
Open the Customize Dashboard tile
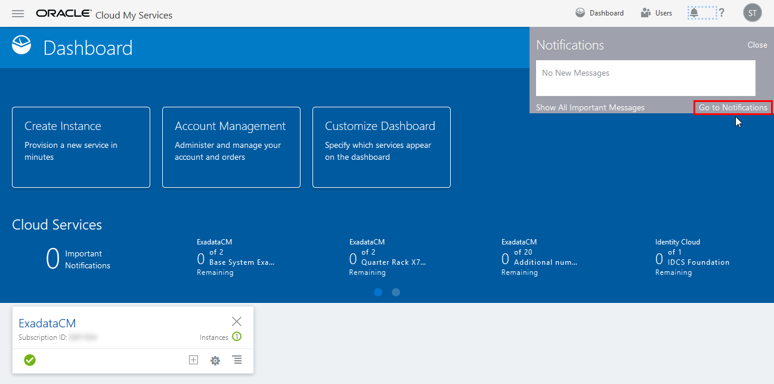pyautogui.click(x=382, y=147)
